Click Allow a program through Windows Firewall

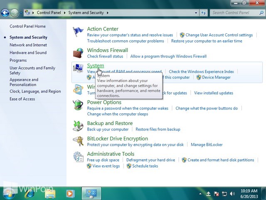tap(168, 56)
